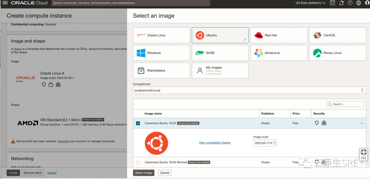Check Canonical Ubuntu 18.04 Minimal checkbox
Image resolution: width=370 pixels, height=179 pixels.
tap(138, 162)
